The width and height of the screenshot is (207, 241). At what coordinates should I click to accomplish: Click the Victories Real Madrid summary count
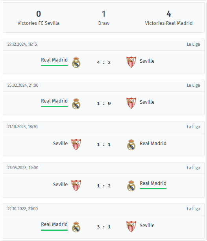[x=169, y=14]
